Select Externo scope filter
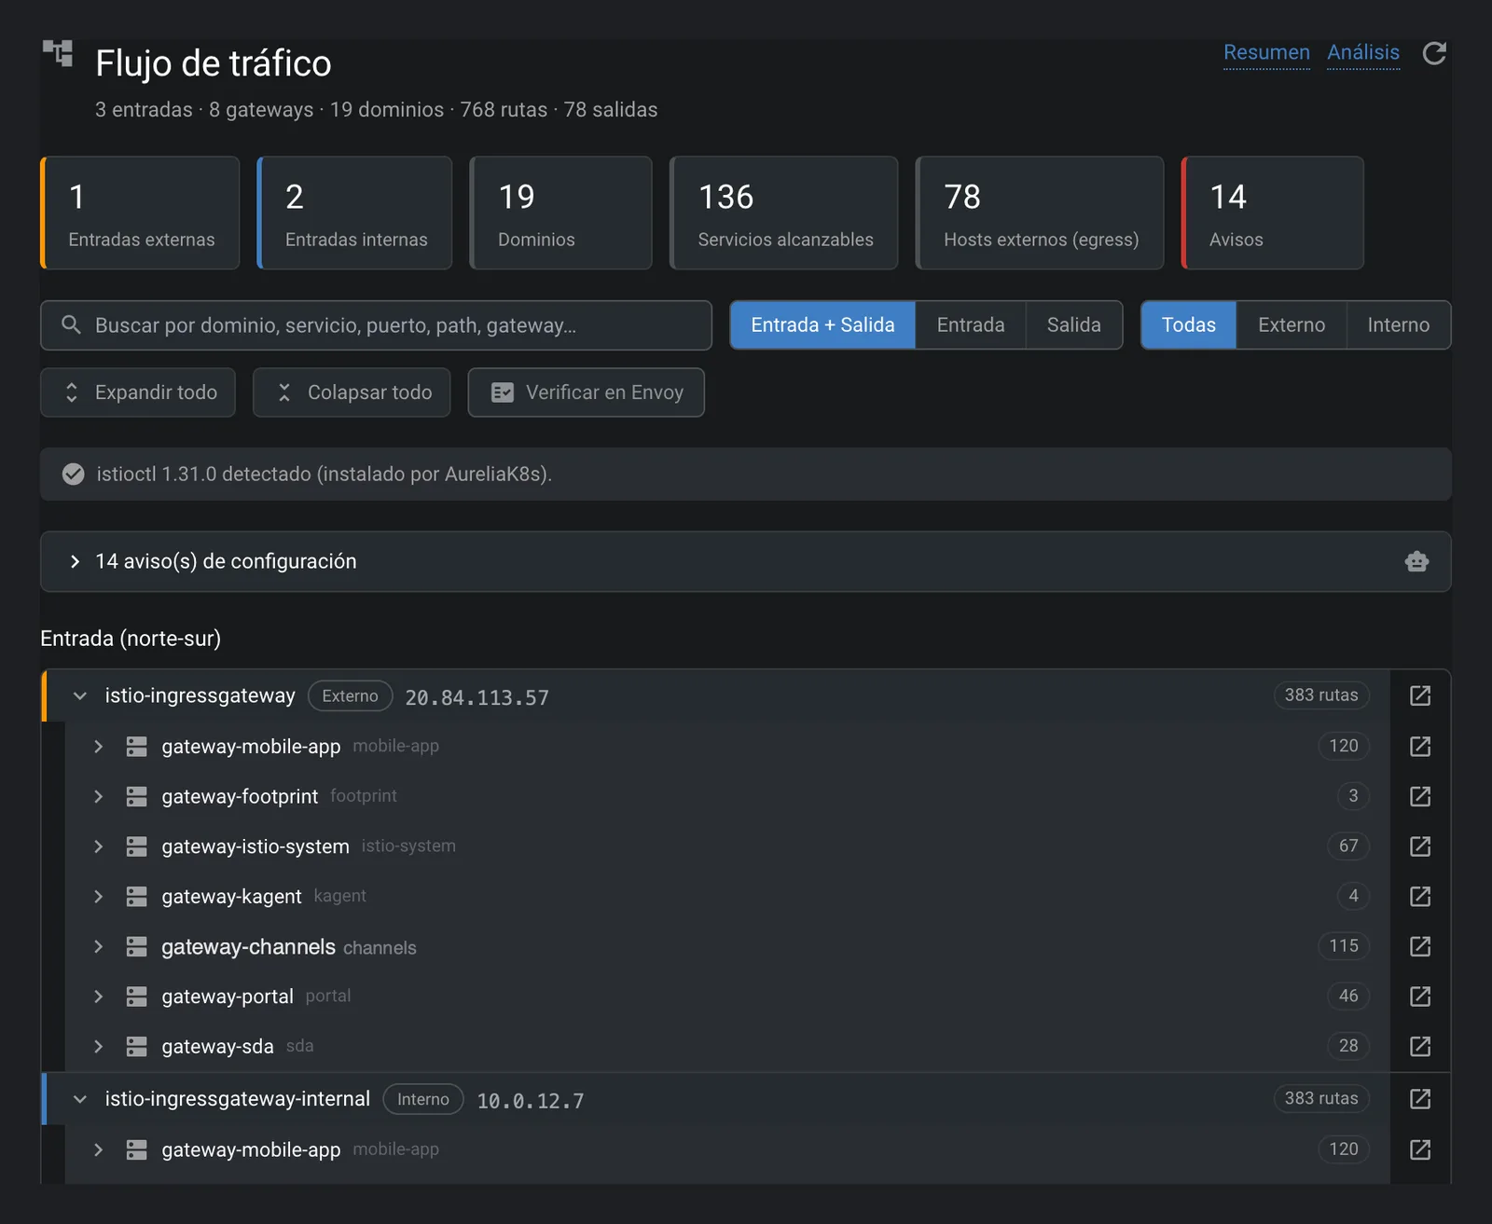Image resolution: width=1492 pixels, height=1224 pixels. click(1292, 325)
